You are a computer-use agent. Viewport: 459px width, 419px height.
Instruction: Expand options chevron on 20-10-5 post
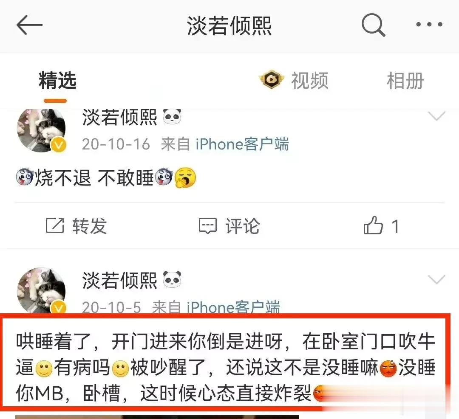pos(436,279)
